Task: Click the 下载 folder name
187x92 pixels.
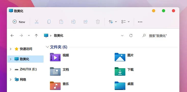Action: point(130,70)
